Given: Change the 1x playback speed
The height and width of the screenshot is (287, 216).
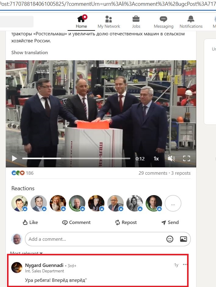Looking at the screenshot, I should (156, 159).
